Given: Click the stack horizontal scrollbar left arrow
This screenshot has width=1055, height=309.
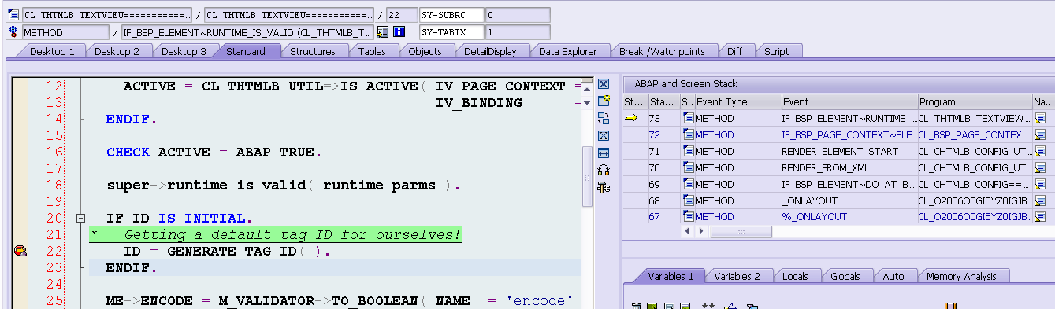Looking at the screenshot, I should pyautogui.click(x=687, y=232).
